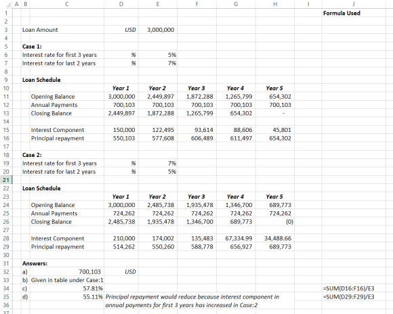This screenshot has width=393, height=314.
Task: Select column F header
Action: click(x=196, y=4)
